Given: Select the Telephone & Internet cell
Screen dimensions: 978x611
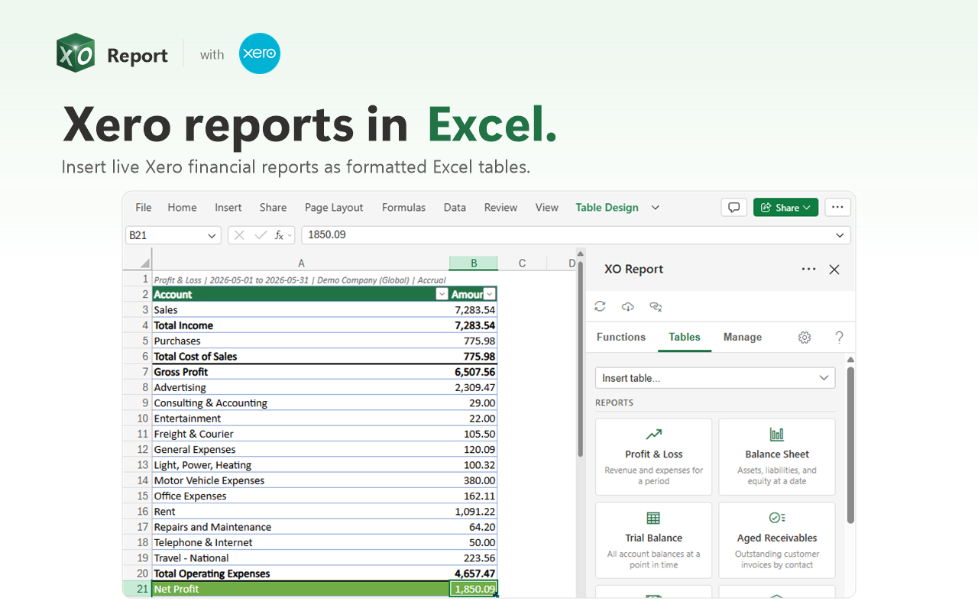Looking at the screenshot, I should tap(300, 542).
